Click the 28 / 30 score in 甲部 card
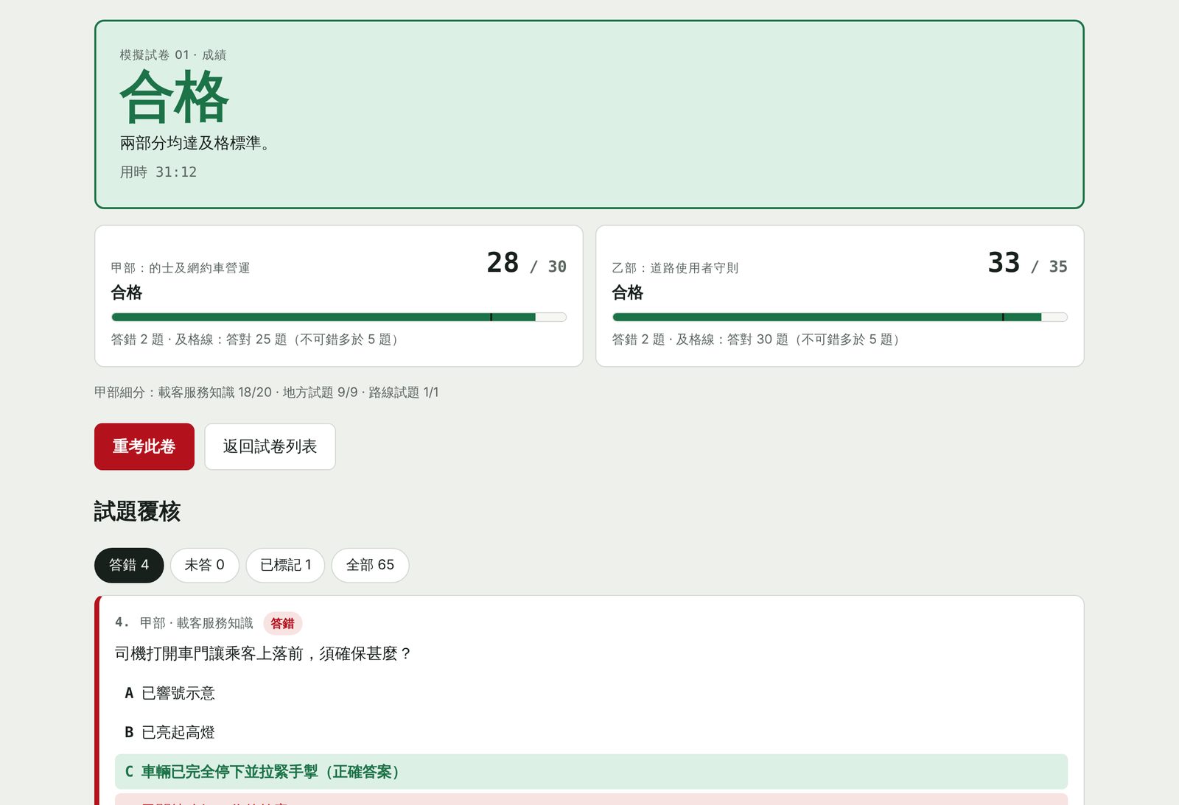Image resolution: width=1179 pixels, height=805 pixels. point(526,263)
